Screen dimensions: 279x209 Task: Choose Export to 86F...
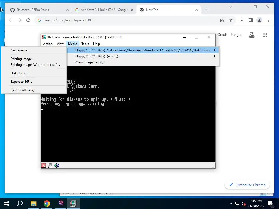coord(34,82)
